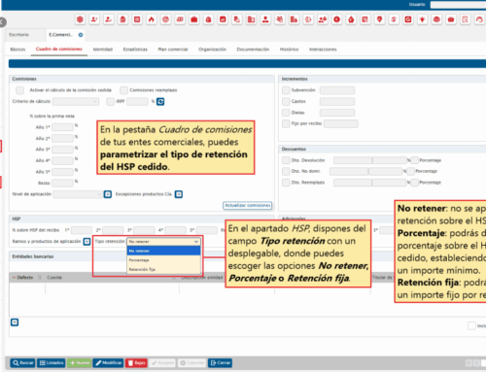486x372 pixels.
Task: Close the E.Comerci tab with its x icon
Action: coord(81,35)
